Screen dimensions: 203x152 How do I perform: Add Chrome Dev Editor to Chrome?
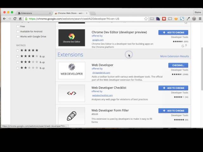click(173, 32)
